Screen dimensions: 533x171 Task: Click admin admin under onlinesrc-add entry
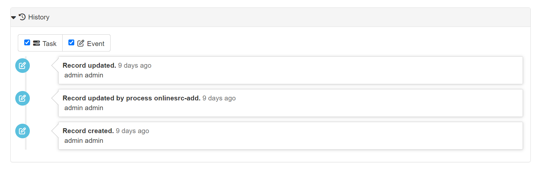pos(84,108)
